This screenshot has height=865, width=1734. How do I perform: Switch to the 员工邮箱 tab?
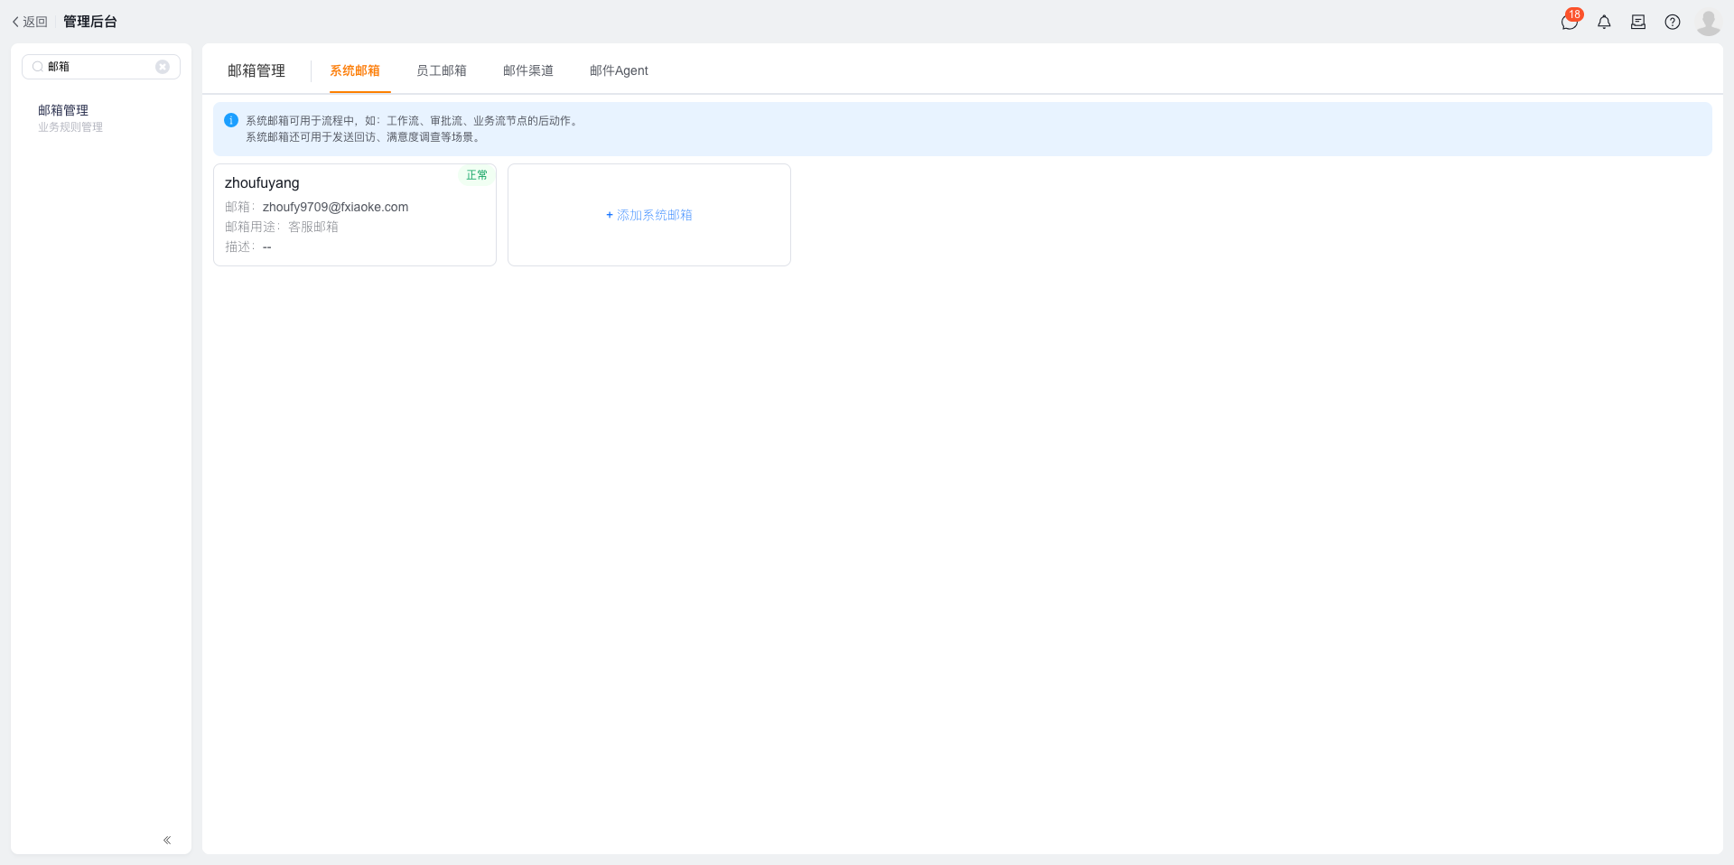442,70
